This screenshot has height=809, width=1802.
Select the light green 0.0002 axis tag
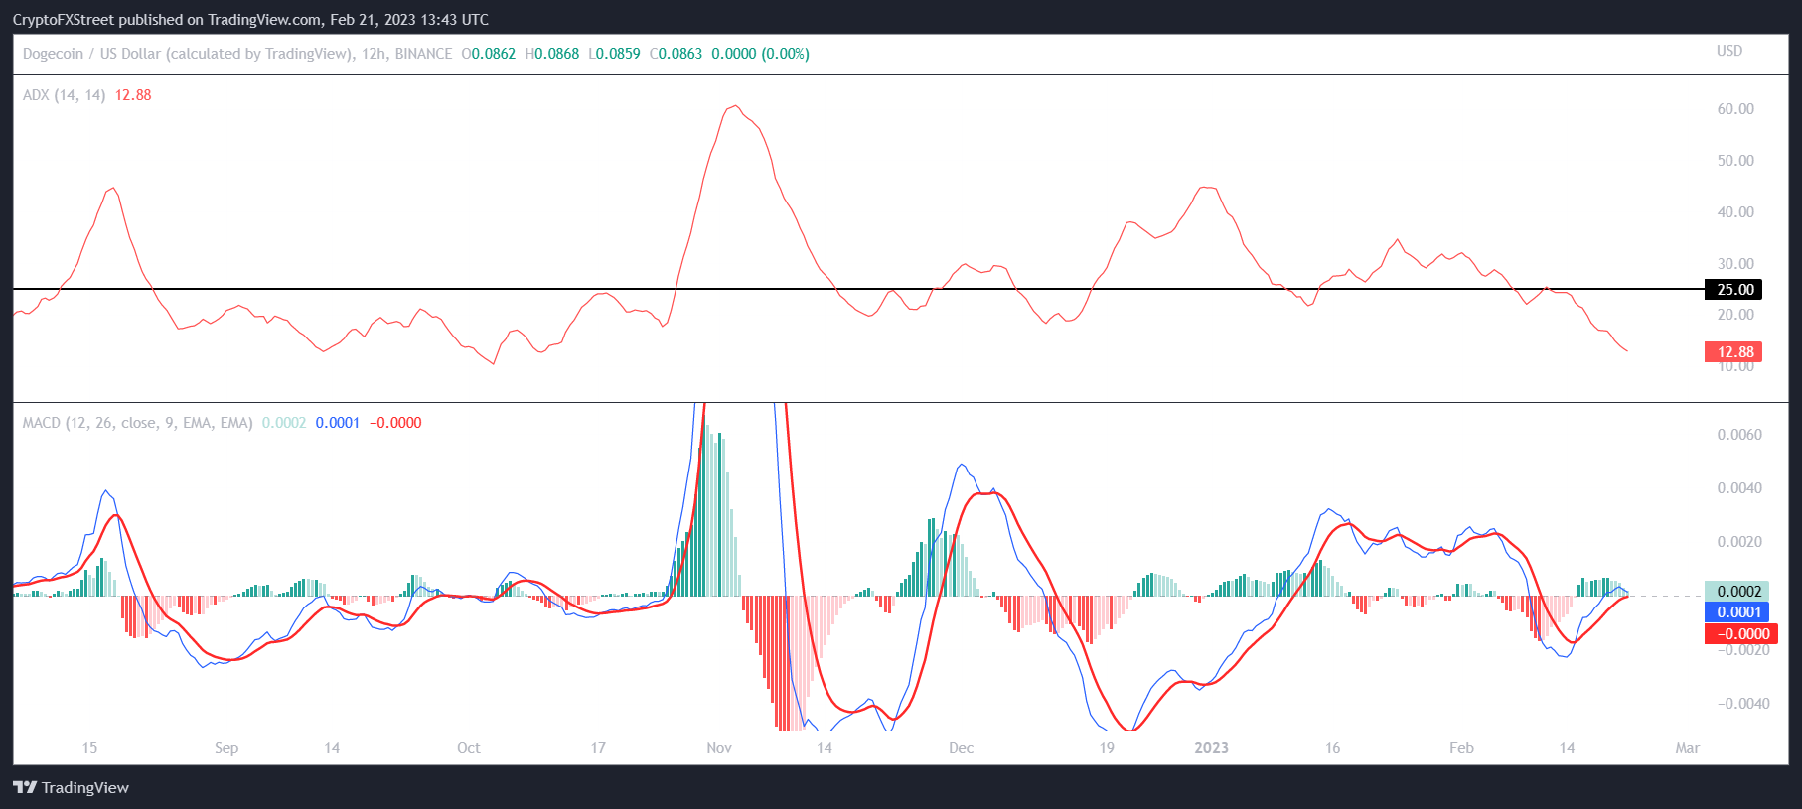tap(1736, 592)
